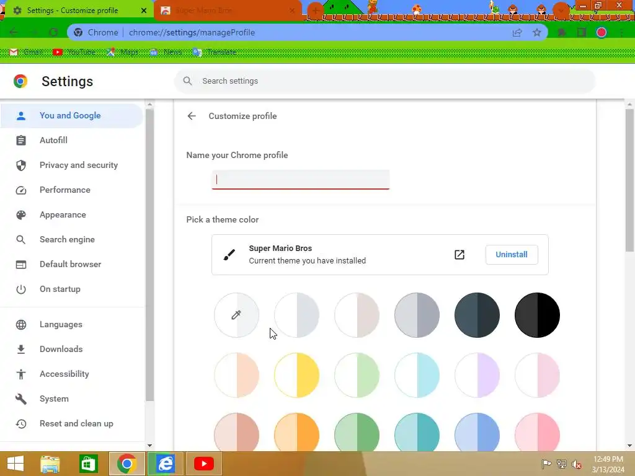Screen dimensions: 635x476
Task: Open Windows Start button
Action: pyautogui.click(x=16, y=464)
